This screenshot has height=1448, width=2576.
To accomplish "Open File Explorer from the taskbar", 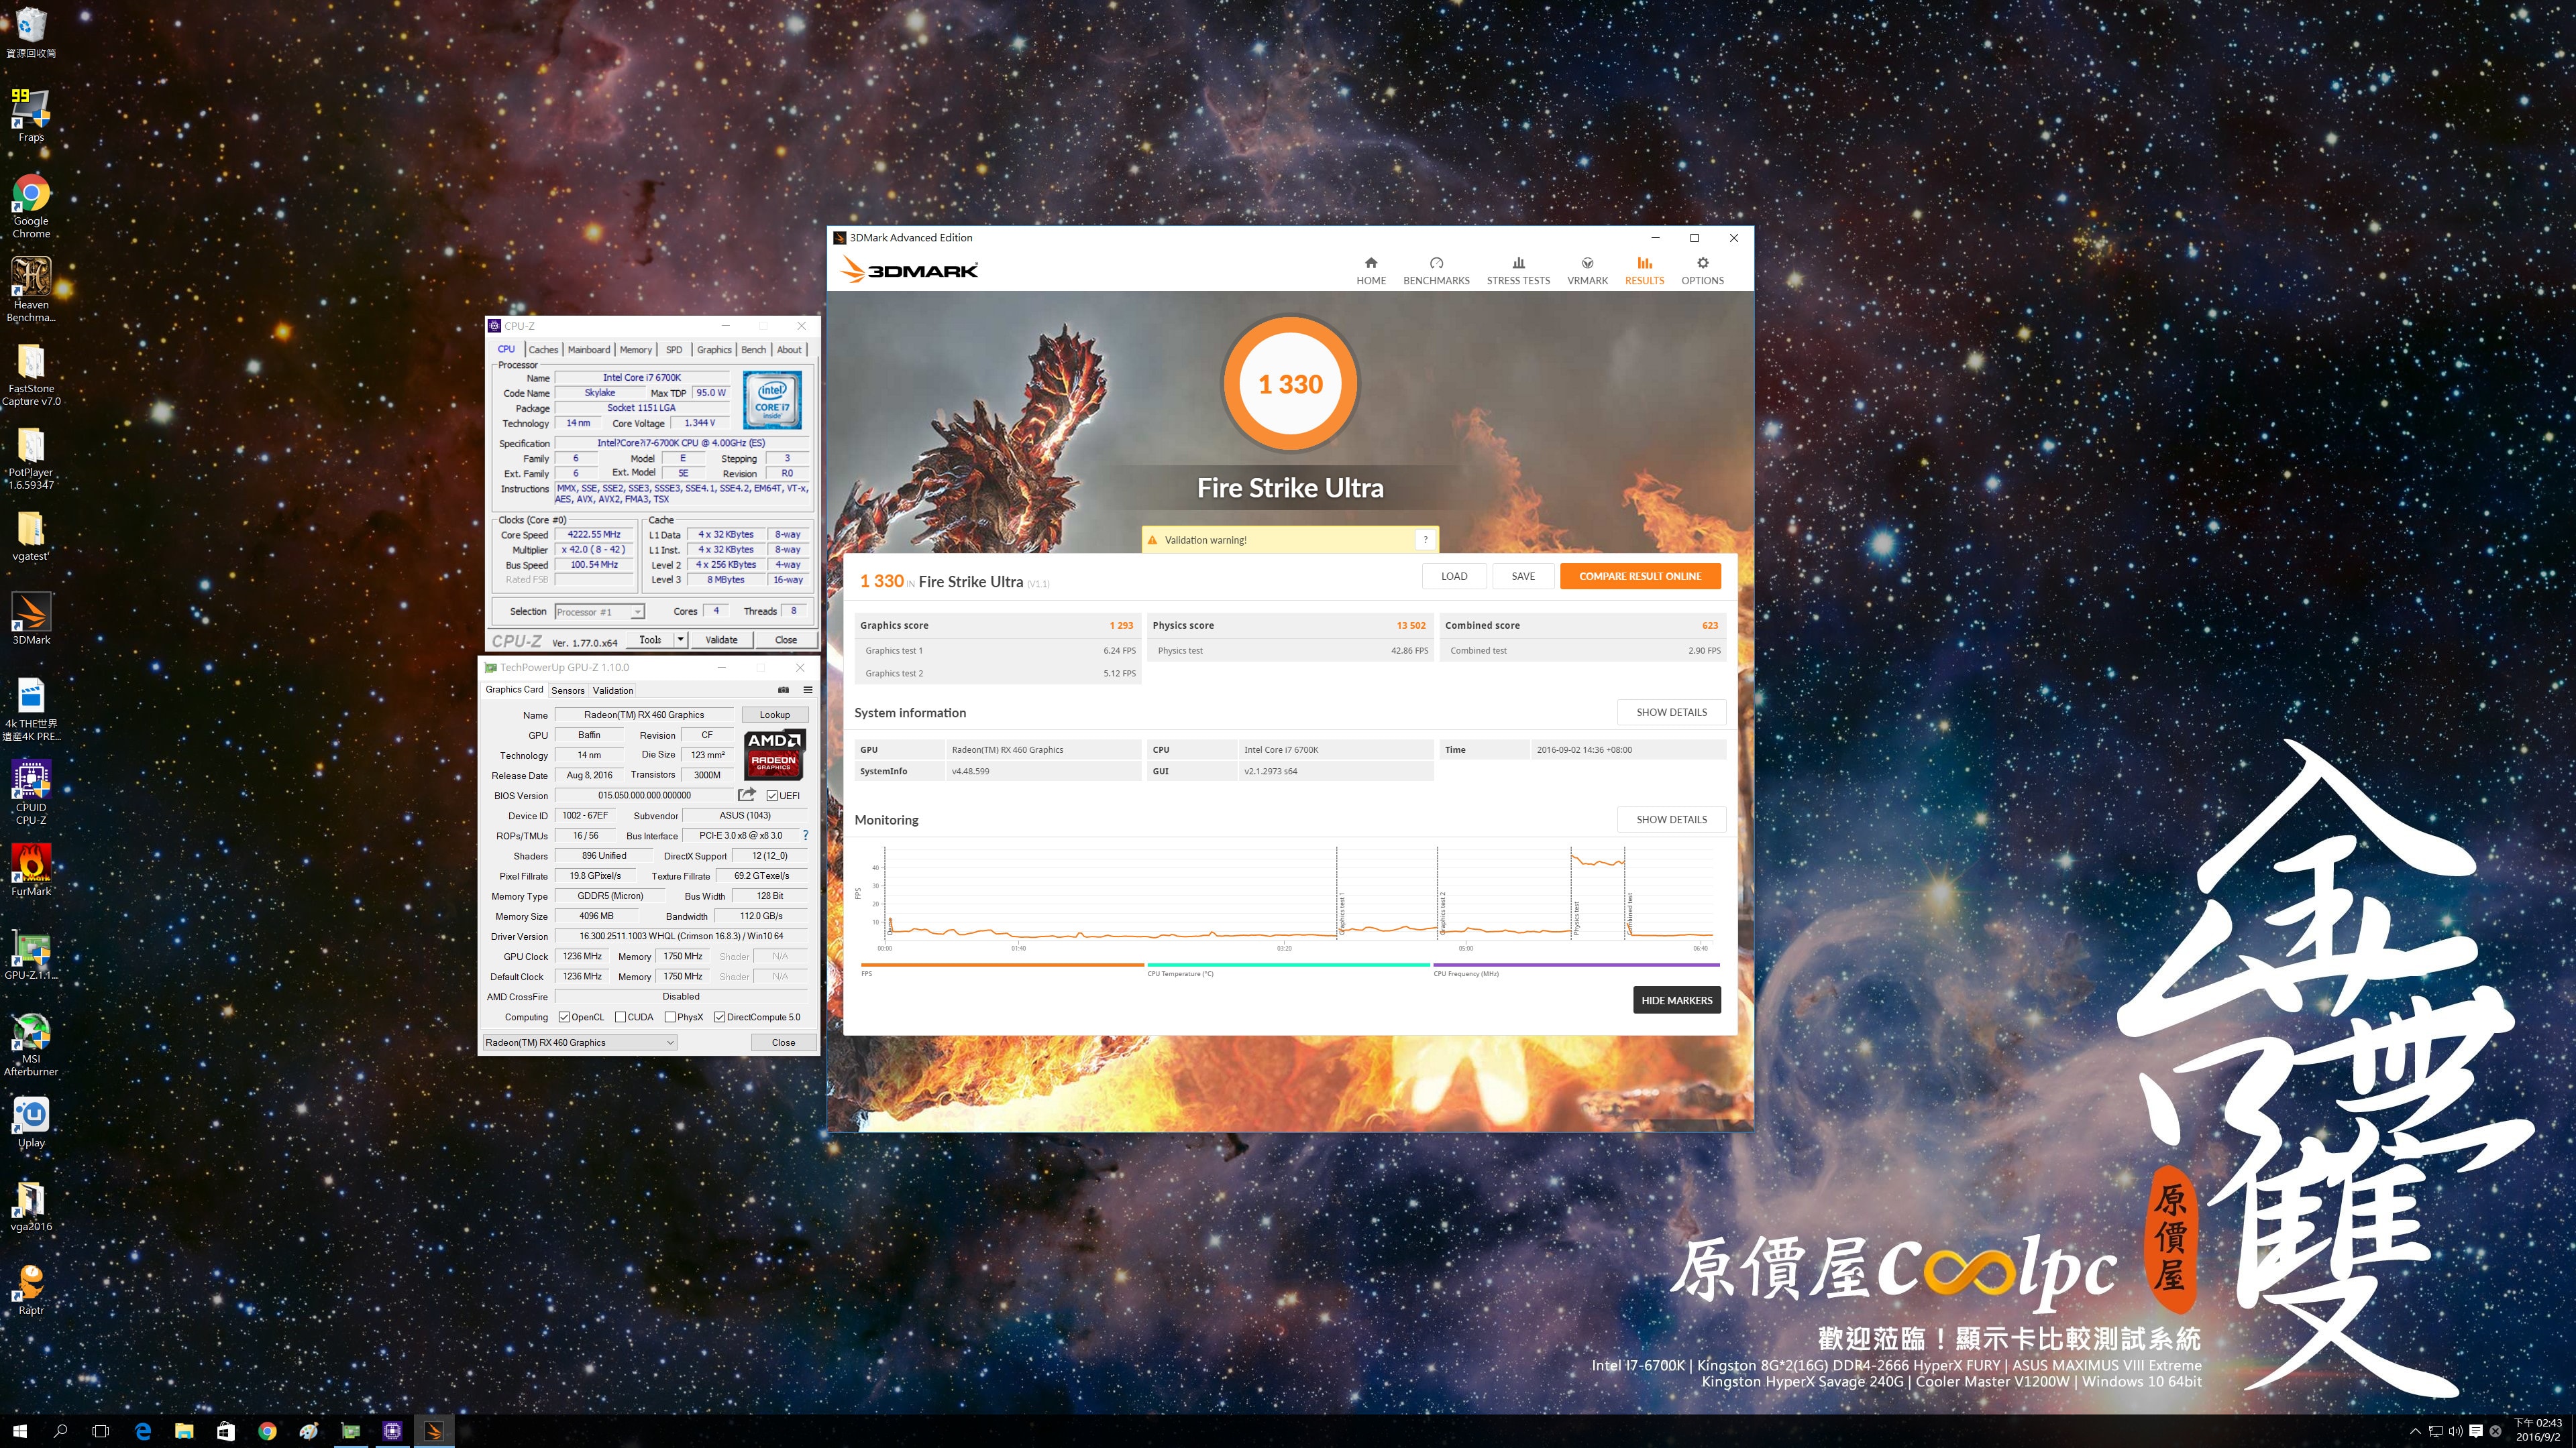I will (x=184, y=1431).
